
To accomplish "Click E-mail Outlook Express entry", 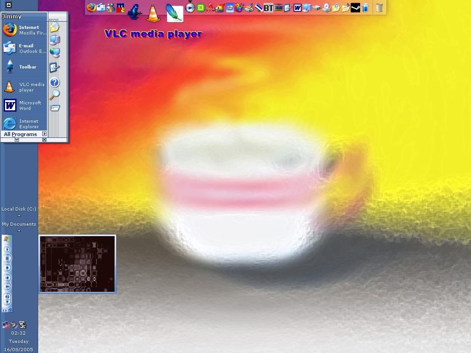I will tap(25, 48).
